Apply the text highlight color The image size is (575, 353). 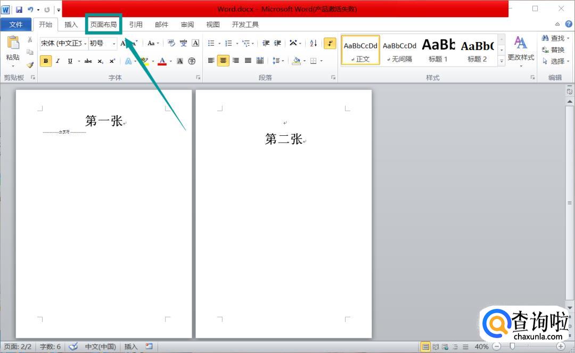(x=145, y=61)
